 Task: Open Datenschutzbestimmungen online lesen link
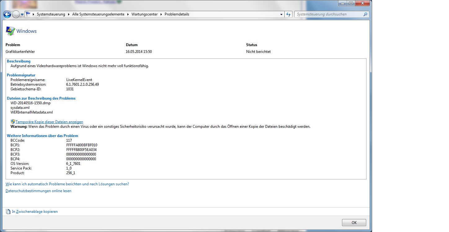38,191
